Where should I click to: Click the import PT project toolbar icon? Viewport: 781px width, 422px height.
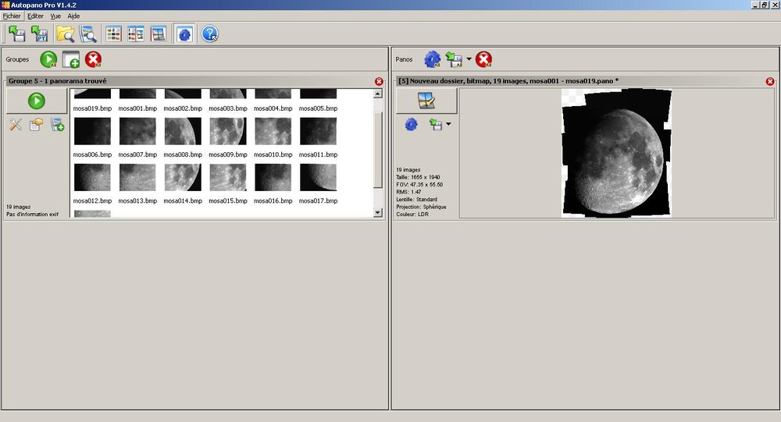pos(39,34)
